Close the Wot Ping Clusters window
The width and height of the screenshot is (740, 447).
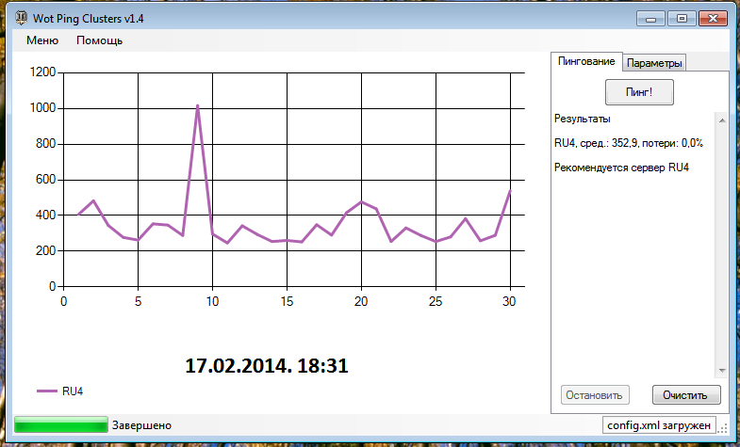[x=713, y=19]
